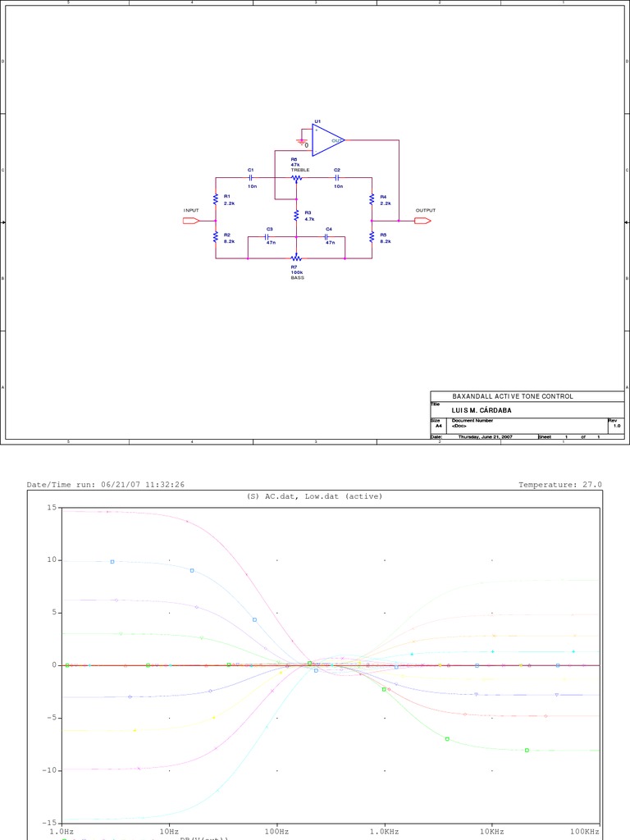The width and height of the screenshot is (630, 840).
Task: Select the C1 capacitor symbol
Action: pos(251,177)
